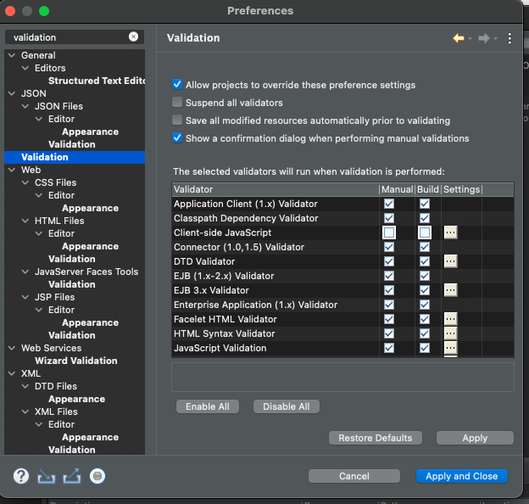This screenshot has height=504, width=529.
Task: Click the Disable All button
Action: coord(286,406)
